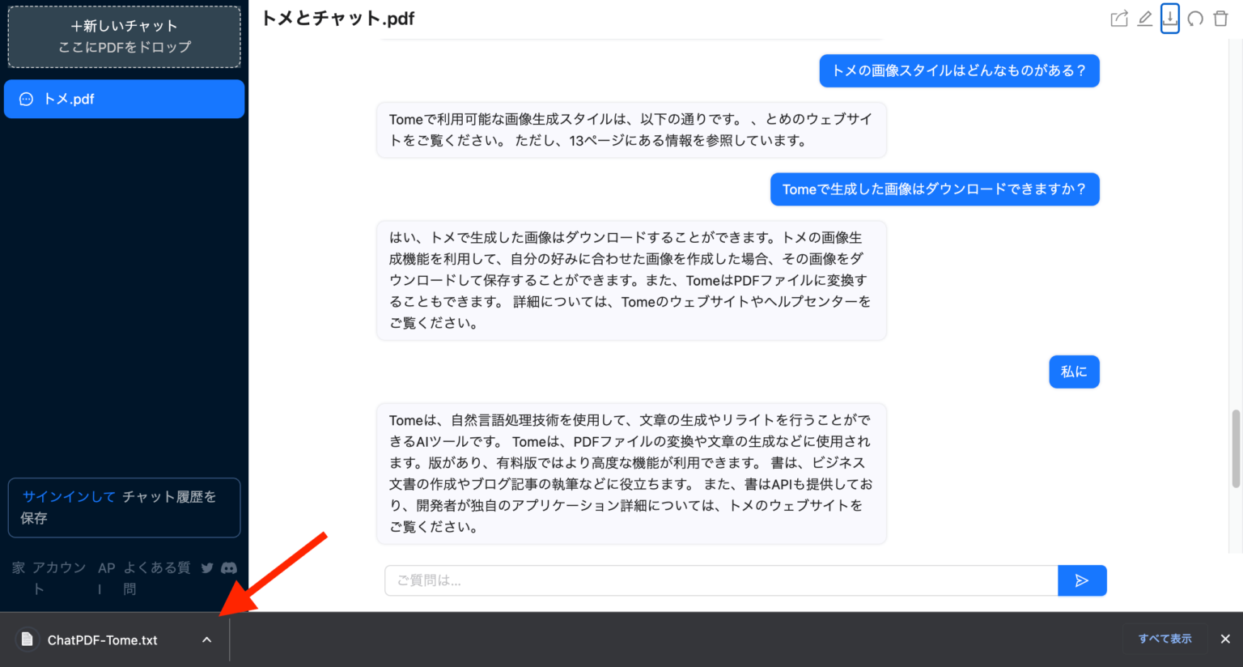1243x667 pixels.
Task: Open the トメ.pdf chat from the sidebar
Action: (124, 99)
